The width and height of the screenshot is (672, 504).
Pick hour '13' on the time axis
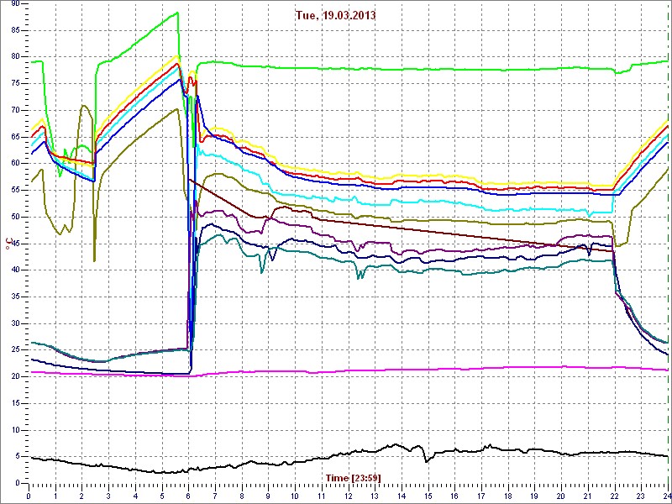[375, 496]
